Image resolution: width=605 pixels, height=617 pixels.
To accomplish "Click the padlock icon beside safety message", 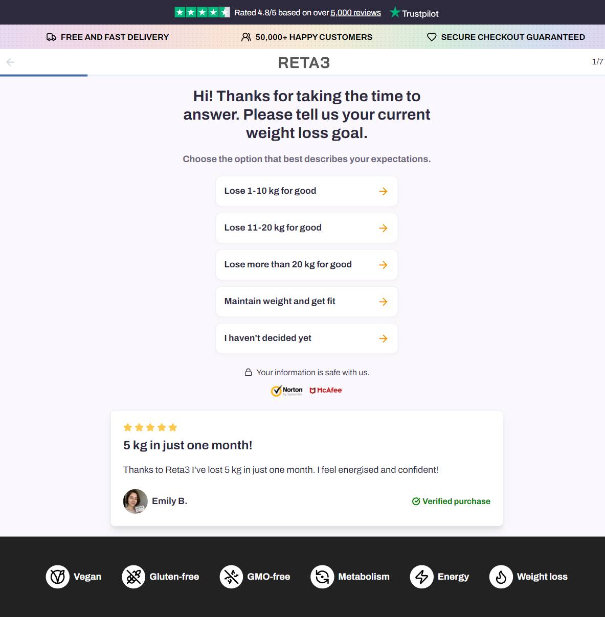I will click(x=248, y=372).
